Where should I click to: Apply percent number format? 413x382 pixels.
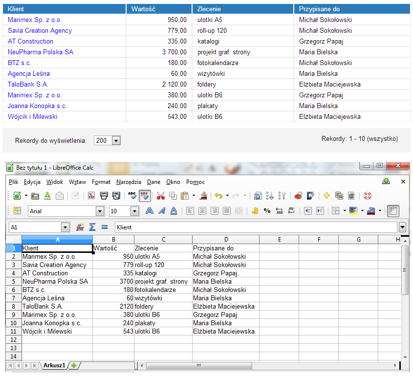(267, 211)
